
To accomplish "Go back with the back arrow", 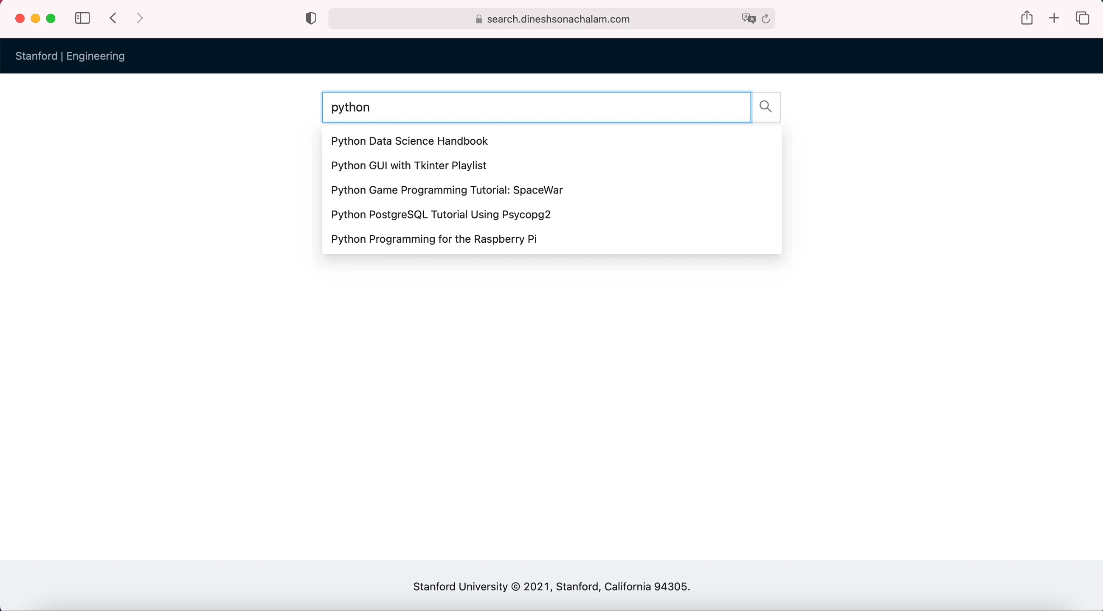I will tap(113, 18).
